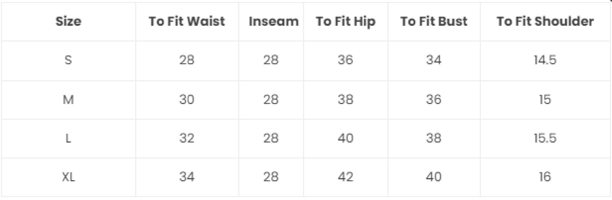Select the Inseam column header
612x200 pixels.
[x=274, y=21]
